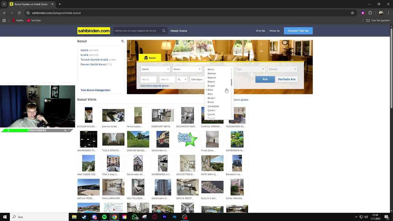Image resolution: width=393 pixels, height=221 pixels.
Task: Open Turistik Günlük Kiralık category link
Action: (x=94, y=60)
